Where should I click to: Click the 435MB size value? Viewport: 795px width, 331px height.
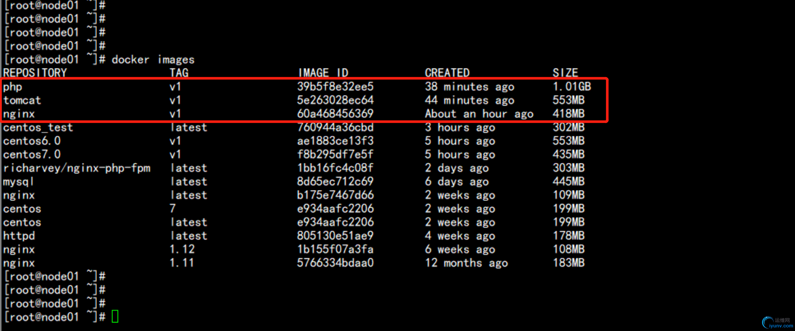[x=568, y=155]
